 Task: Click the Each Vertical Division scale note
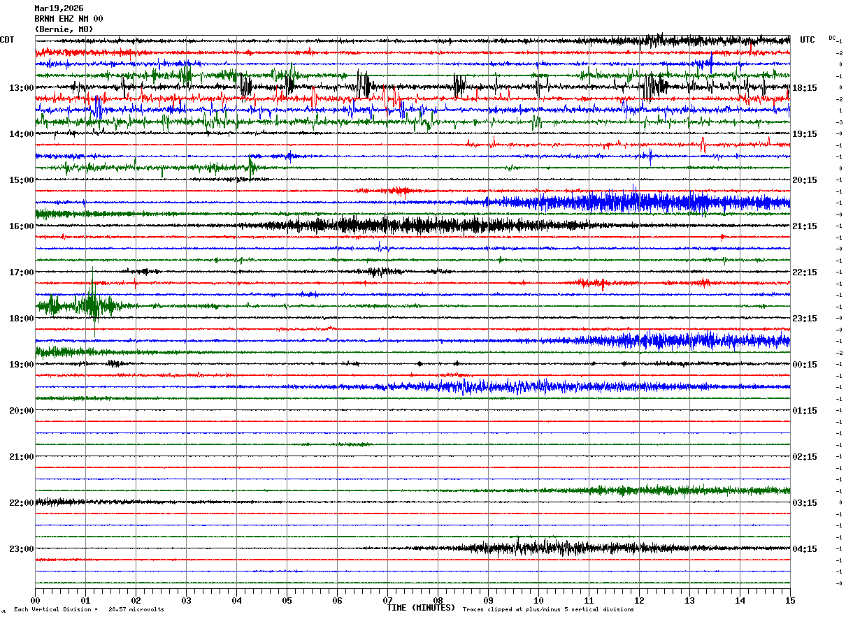pos(89,610)
